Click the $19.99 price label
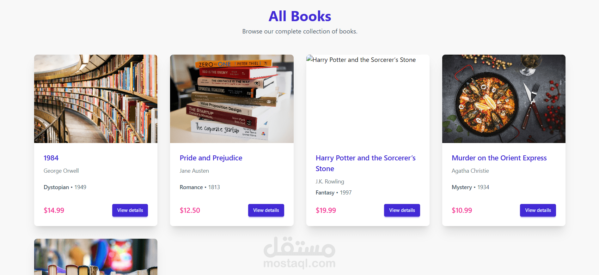This screenshot has width=599, height=275. 326,210
